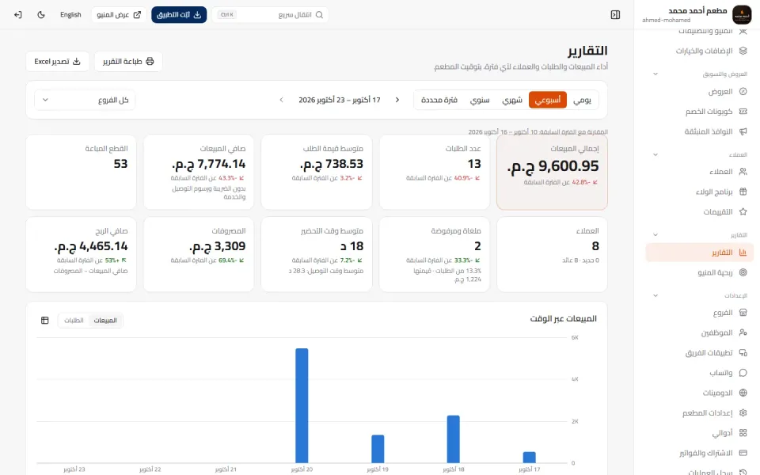This screenshot has width=760, height=475.
Task: Click the star icon beside التقييمات
Action: tap(743, 212)
